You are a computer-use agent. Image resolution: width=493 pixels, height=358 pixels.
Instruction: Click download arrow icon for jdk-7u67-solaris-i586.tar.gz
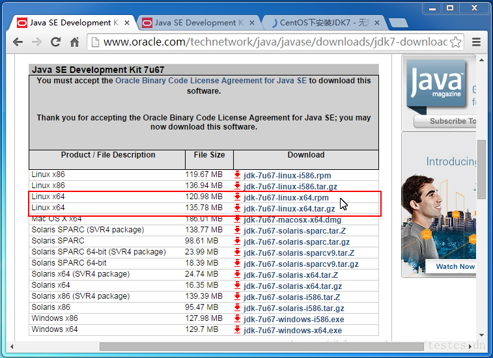tap(237, 308)
